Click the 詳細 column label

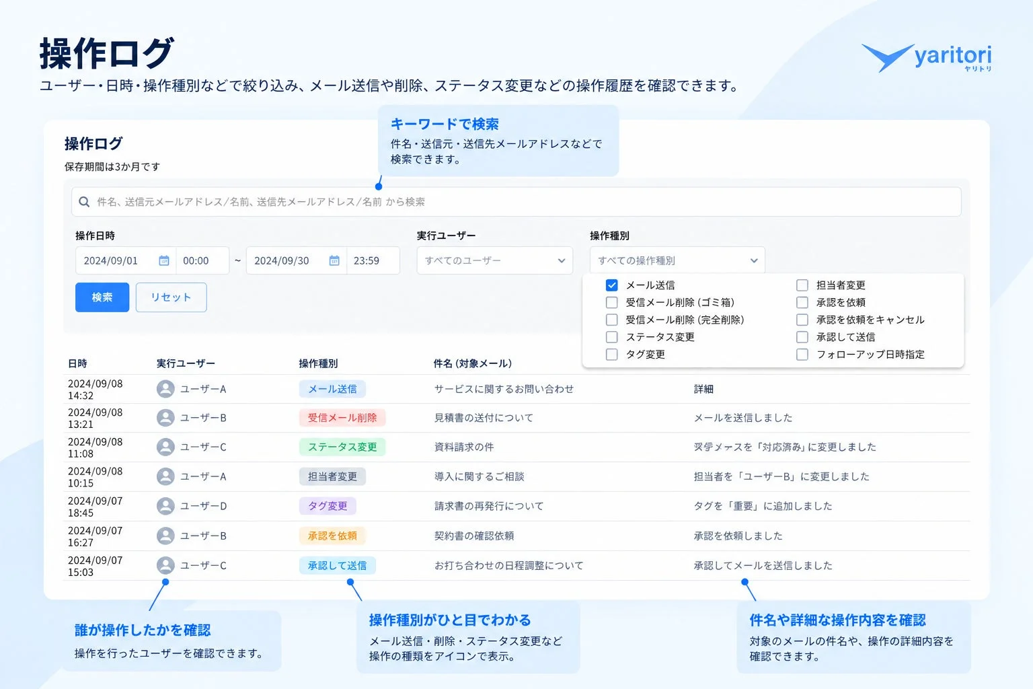tap(703, 389)
